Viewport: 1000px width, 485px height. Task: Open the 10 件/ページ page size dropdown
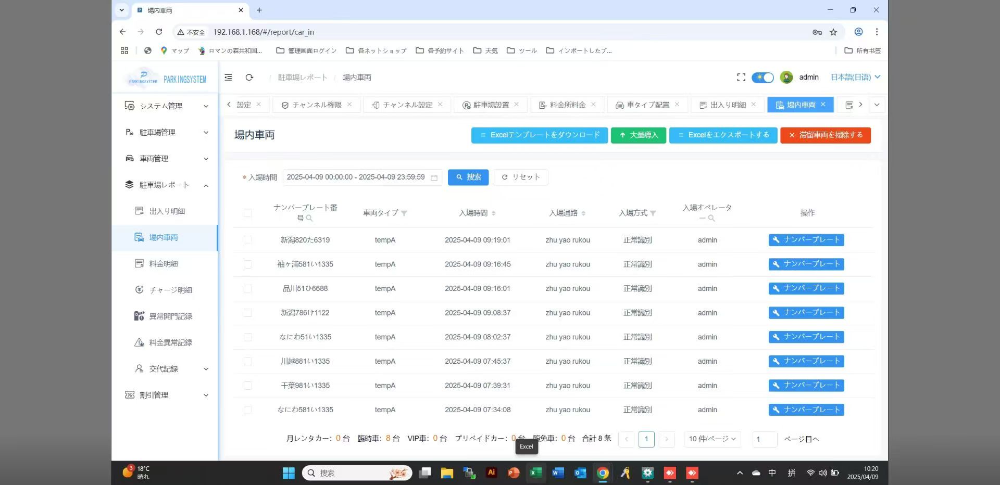pos(712,439)
